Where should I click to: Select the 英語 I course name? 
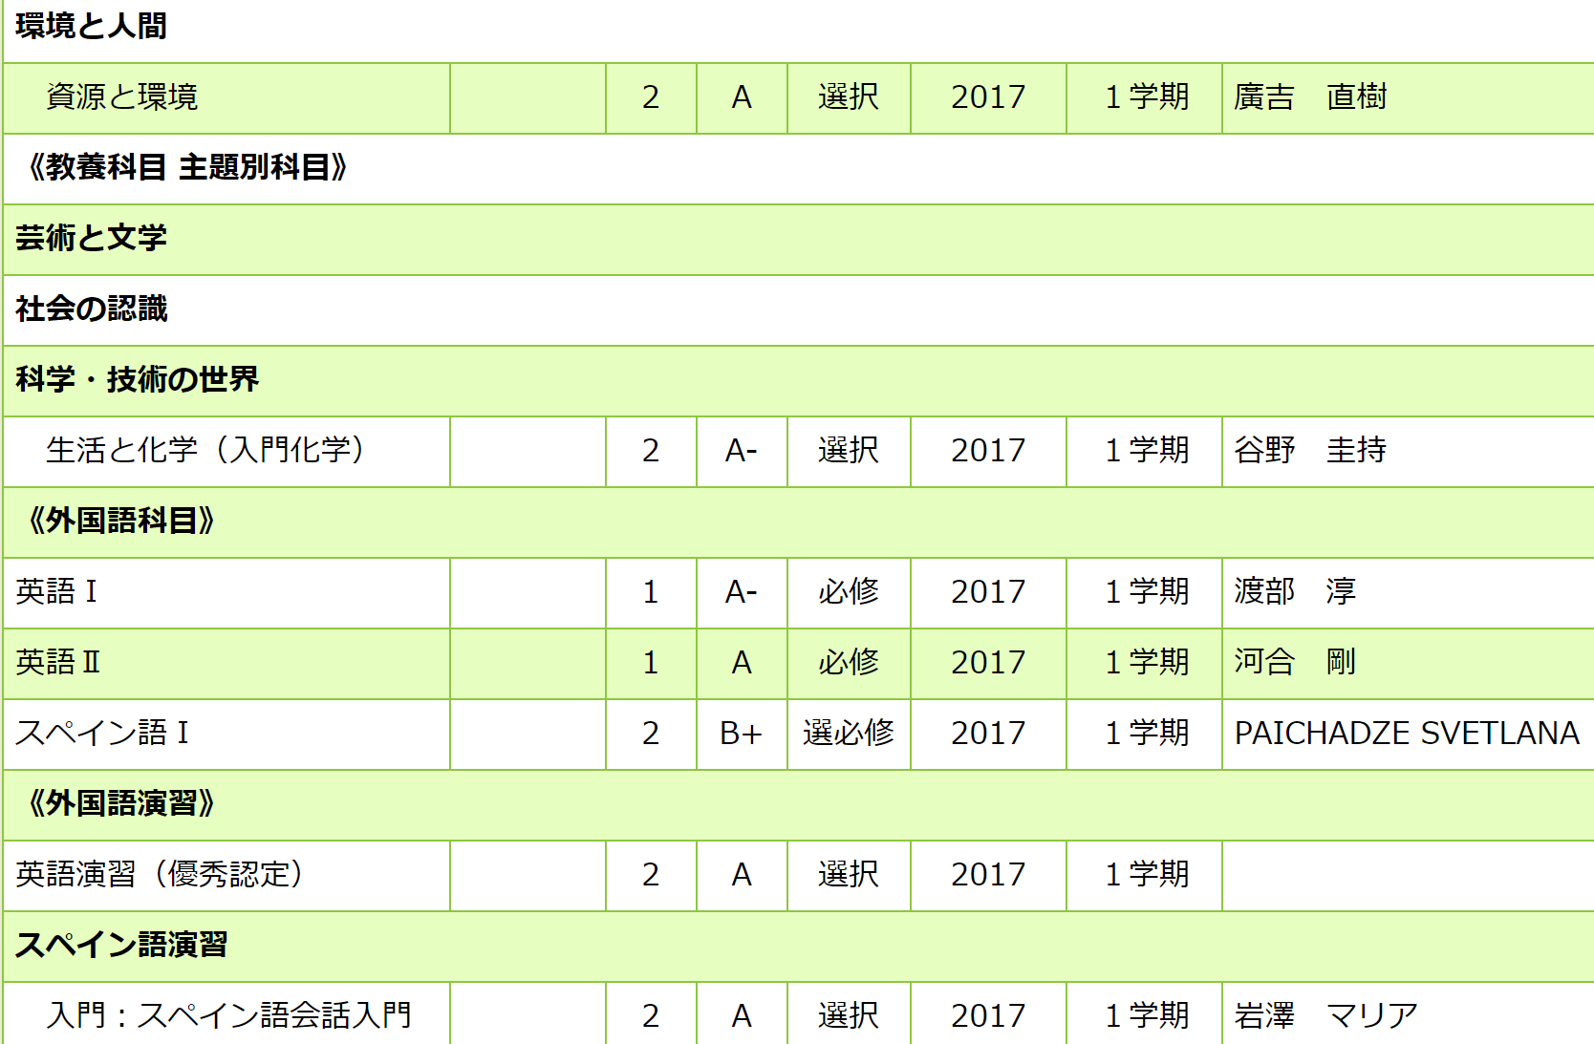(56, 591)
